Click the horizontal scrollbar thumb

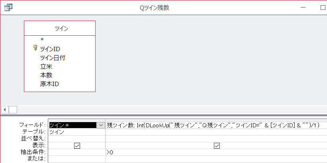[x=13, y=109]
